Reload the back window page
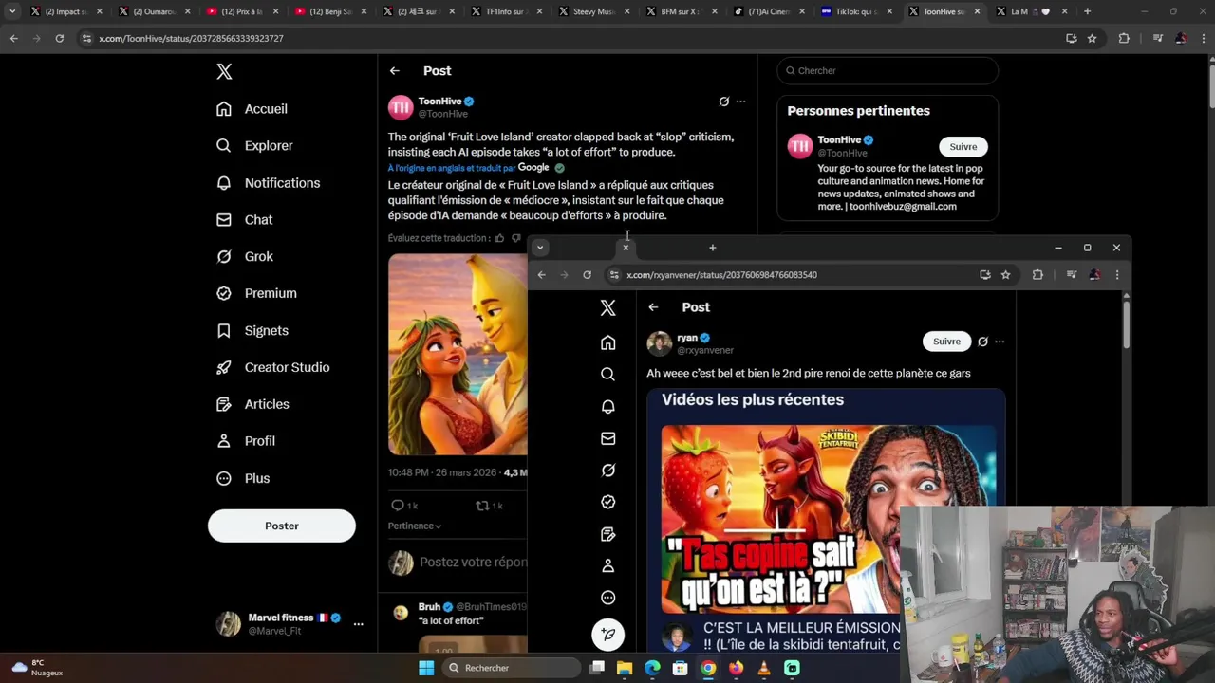Image resolution: width=1215 pixels, height=683 pixels. [59, 38]
